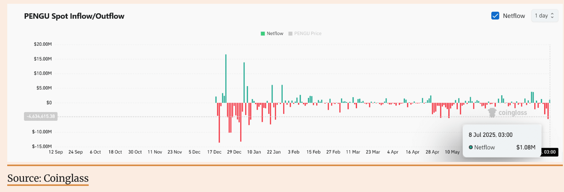Click the -4,634,615.38 crosshair value label
Viewport: 564px width, 192px height.
coord(41,116)
